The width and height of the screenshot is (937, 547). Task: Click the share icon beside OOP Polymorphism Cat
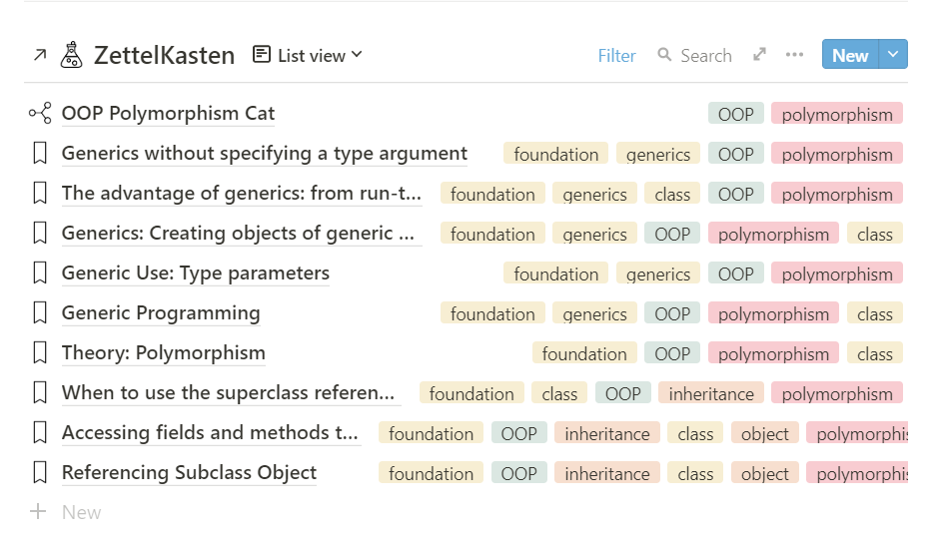(x=40, y=114)
